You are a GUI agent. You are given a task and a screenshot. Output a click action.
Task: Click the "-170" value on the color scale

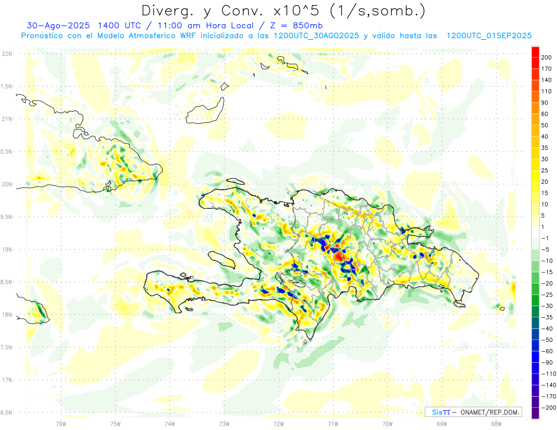tap(548, 397)
